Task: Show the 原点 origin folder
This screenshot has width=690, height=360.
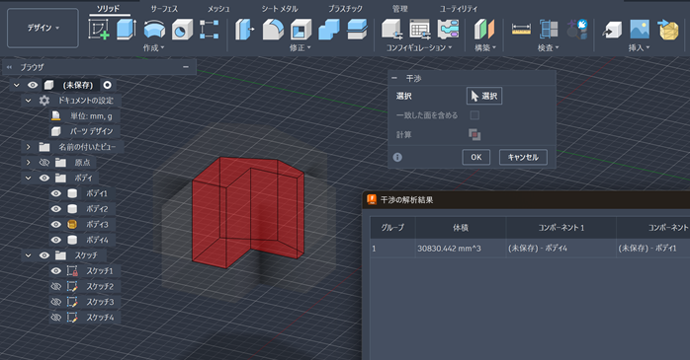Action: tap(44, 163)
